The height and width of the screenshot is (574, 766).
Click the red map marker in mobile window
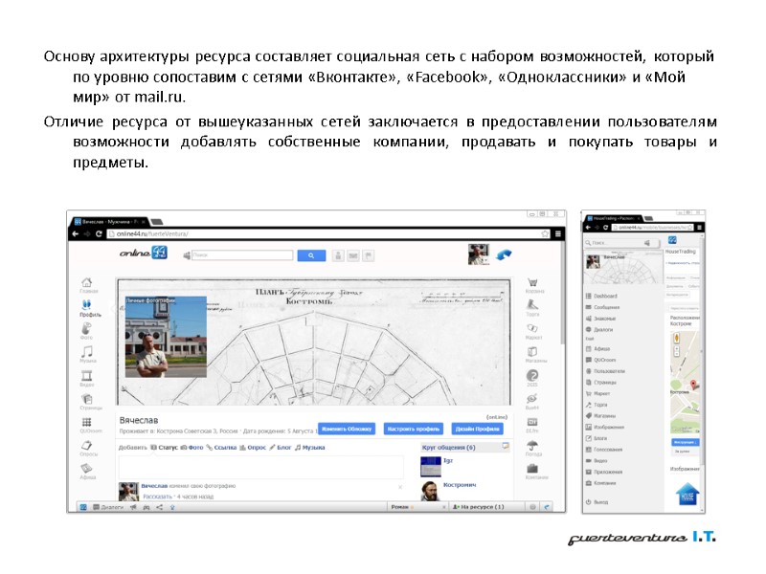click(692, 385)
